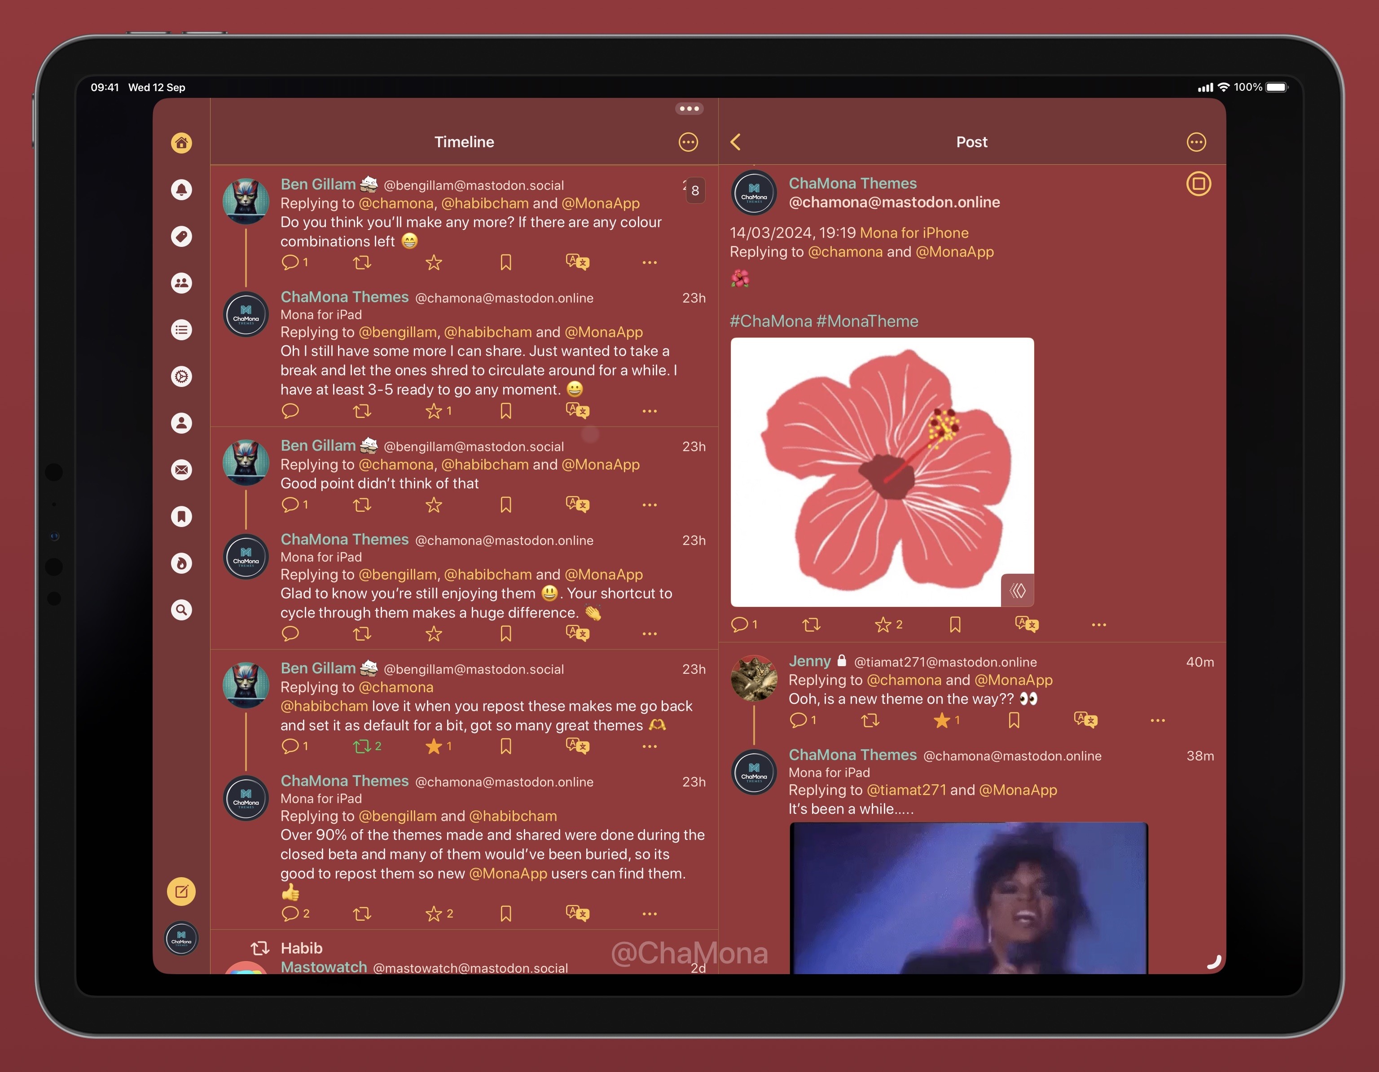
Task: Unfavourite ChaMona's 'Oh I still have' post
Action: pyautogui.click(x=438, y=411)
